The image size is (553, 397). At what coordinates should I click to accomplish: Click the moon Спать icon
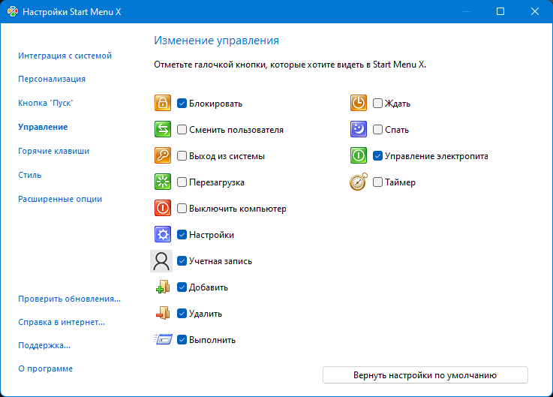(x=359, y=130)
